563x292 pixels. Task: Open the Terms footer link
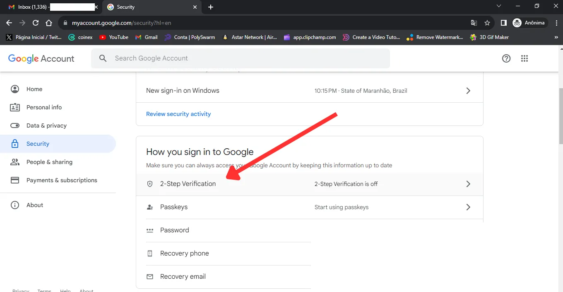pyautogui.click(x=44, y=291)
